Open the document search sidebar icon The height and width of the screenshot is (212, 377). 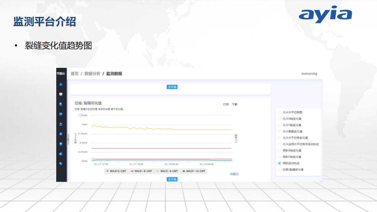(61, 104)
